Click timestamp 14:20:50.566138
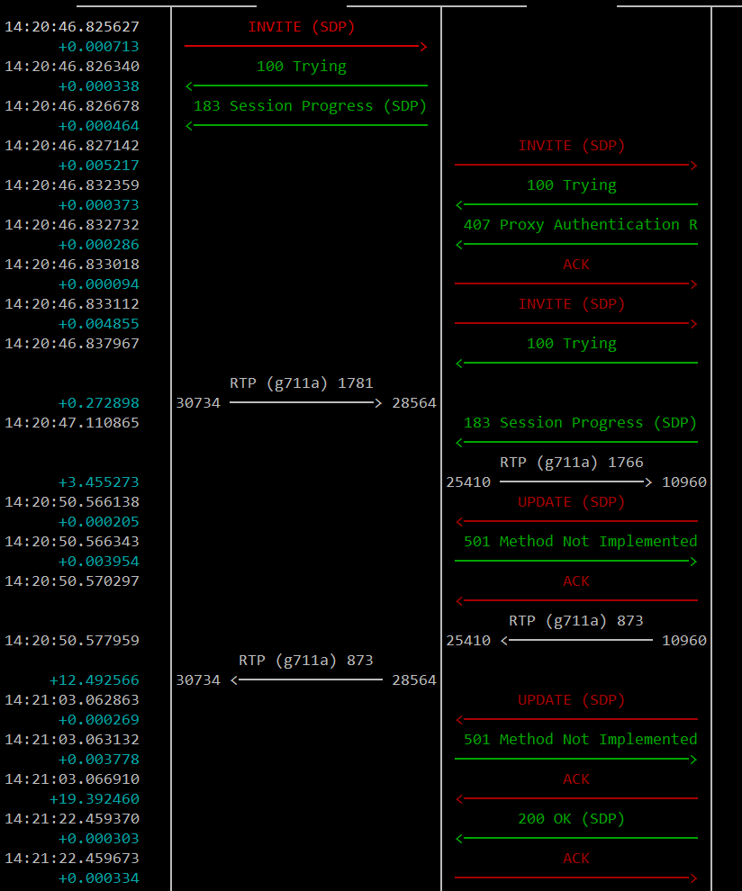 72,502
